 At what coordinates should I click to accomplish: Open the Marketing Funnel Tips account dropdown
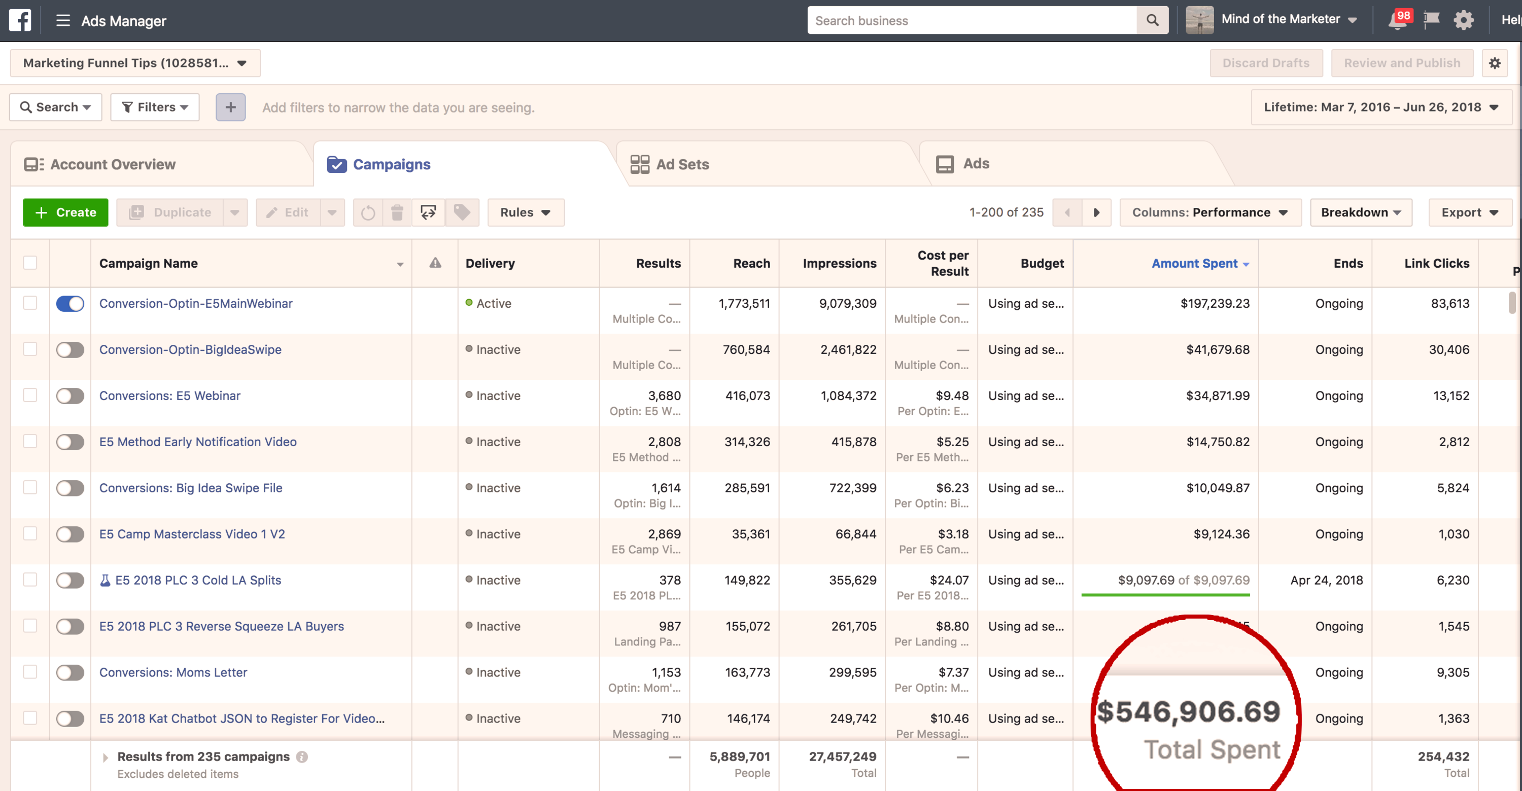coord(135,63)
